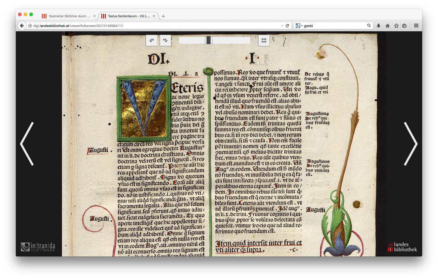Go to the browser home page
The height and width of the screenshot is (279, 438).
(388, 26)
